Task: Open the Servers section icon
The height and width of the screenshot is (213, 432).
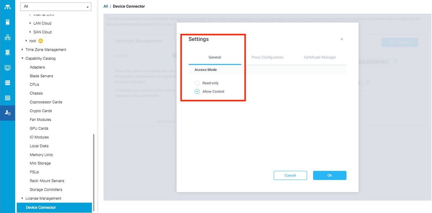Action: 8,22
